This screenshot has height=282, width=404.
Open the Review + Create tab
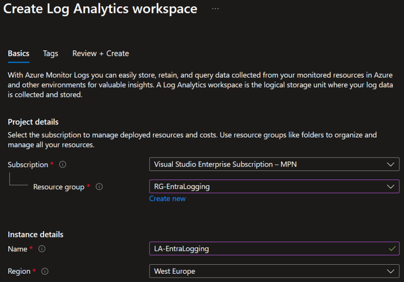[x=100, y=53]
